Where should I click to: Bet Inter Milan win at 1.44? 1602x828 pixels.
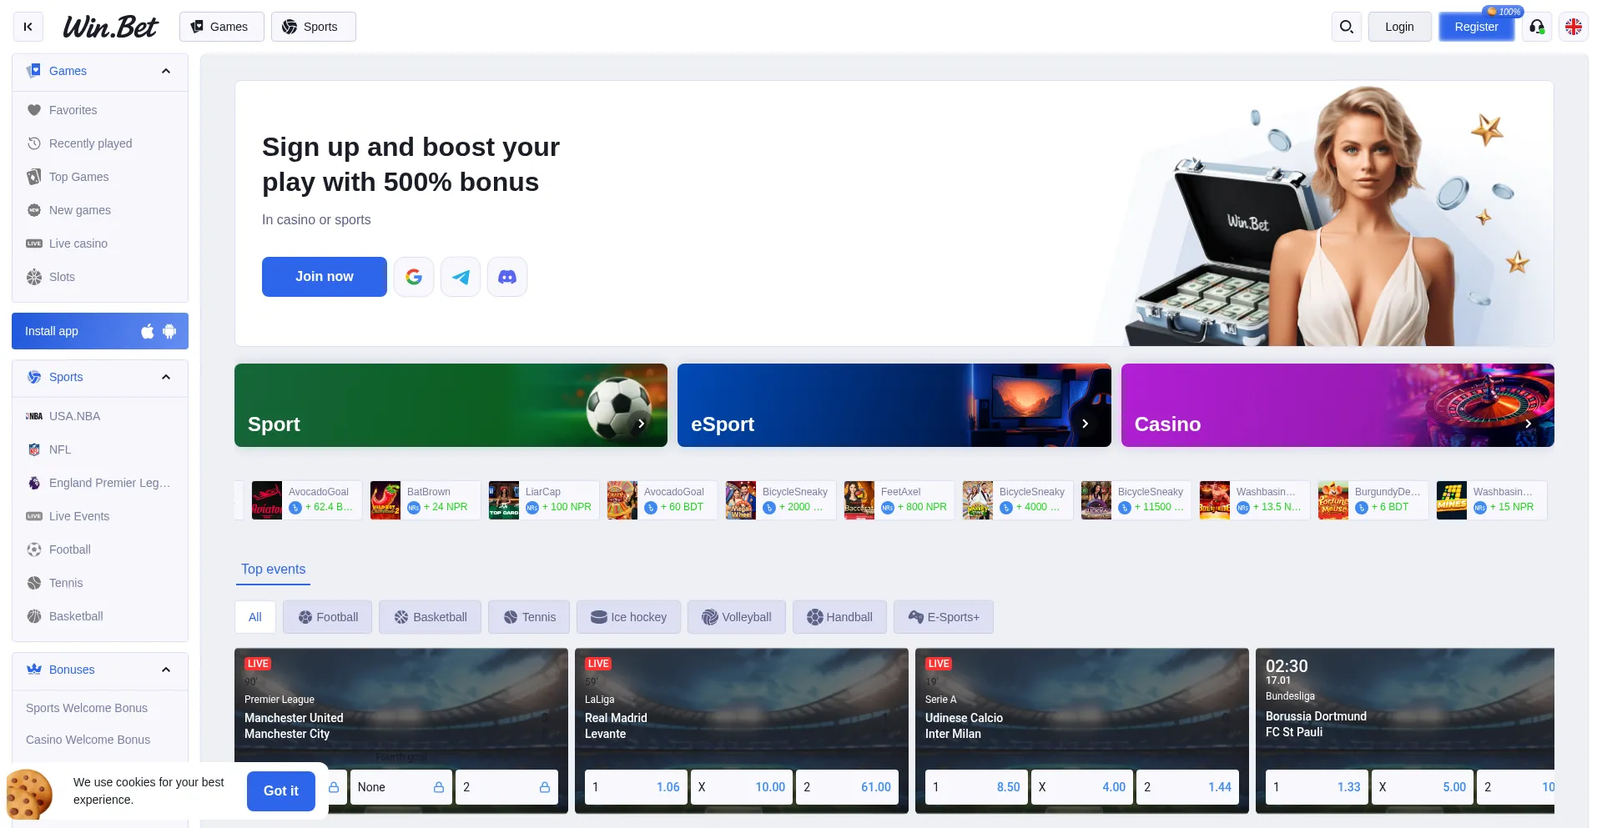pos(1187,787)
